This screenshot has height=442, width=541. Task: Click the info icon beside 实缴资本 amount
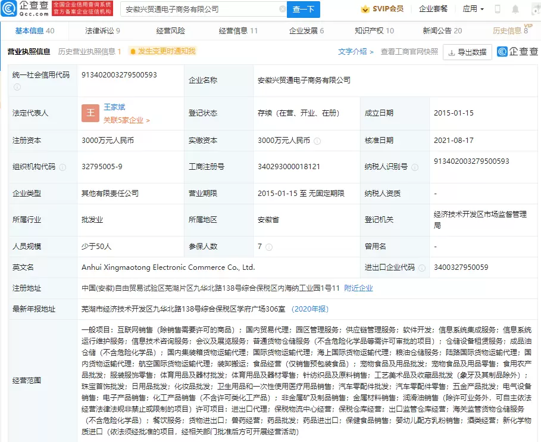pyautogui.click(x=317, y=141)
